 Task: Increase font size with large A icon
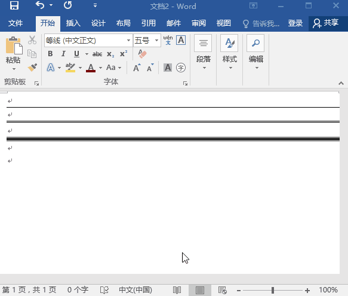pyautogui.click(x=137, y=68)
